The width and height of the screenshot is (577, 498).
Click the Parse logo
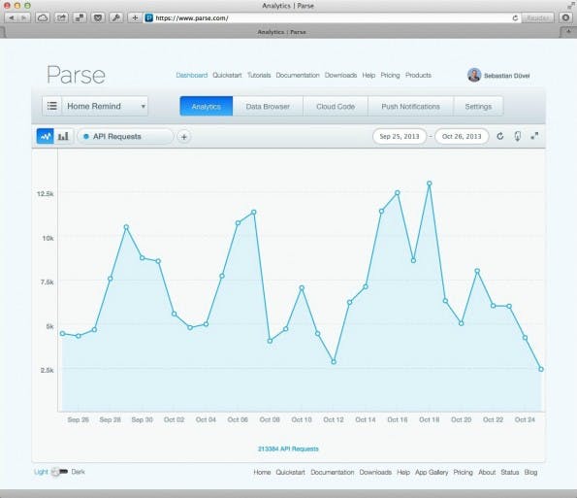[77, 75]
